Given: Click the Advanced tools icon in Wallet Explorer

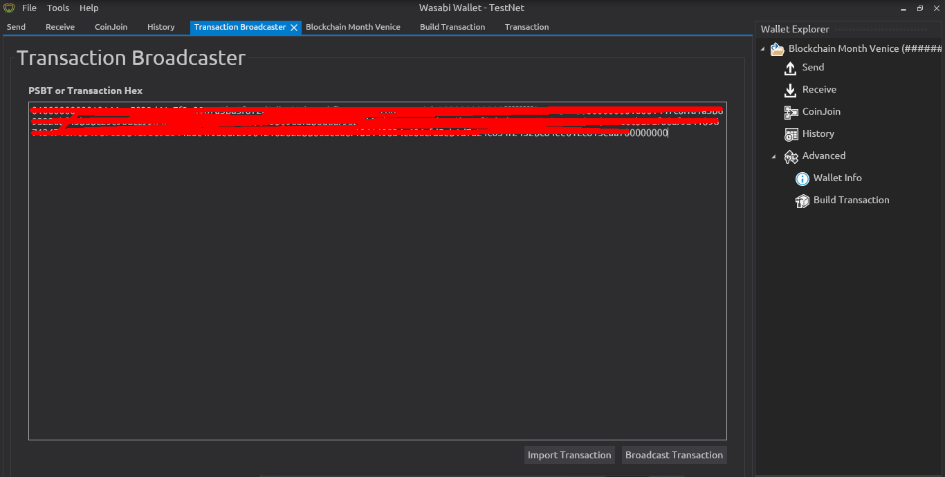Looking at the screenshot, I should coord(791,157).
